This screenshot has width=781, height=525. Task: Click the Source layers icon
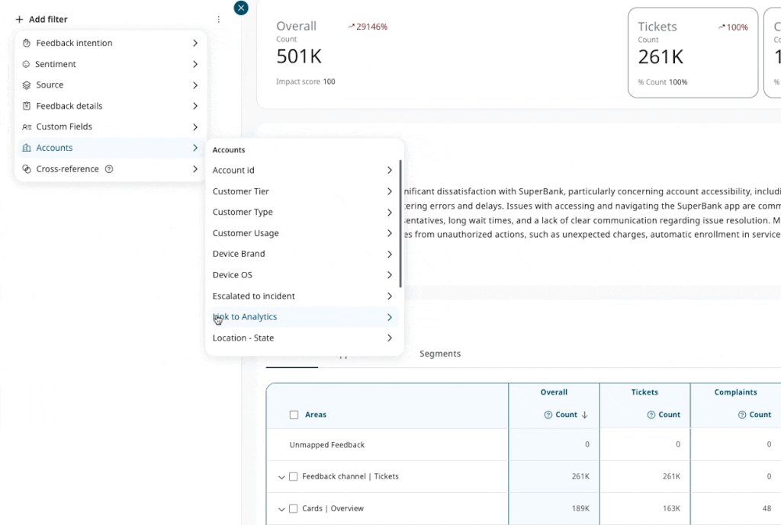(x=26, y=85)
